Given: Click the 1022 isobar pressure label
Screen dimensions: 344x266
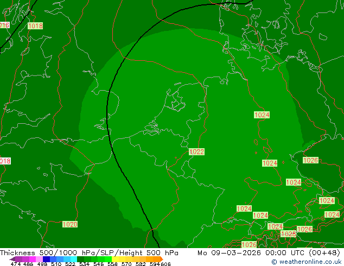Looking at the screenshot, I should 196,151.
